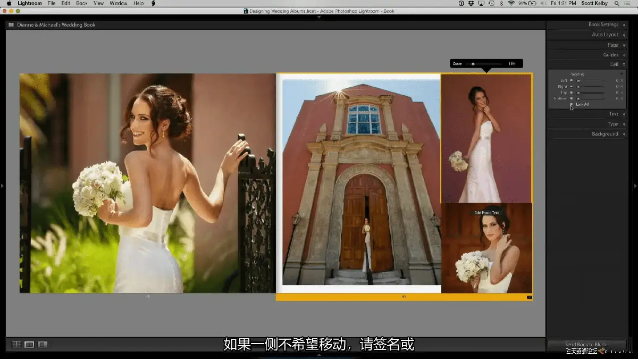
Task: Click page number 40 label
Action: pyautogui.click(x=147, y=296)
